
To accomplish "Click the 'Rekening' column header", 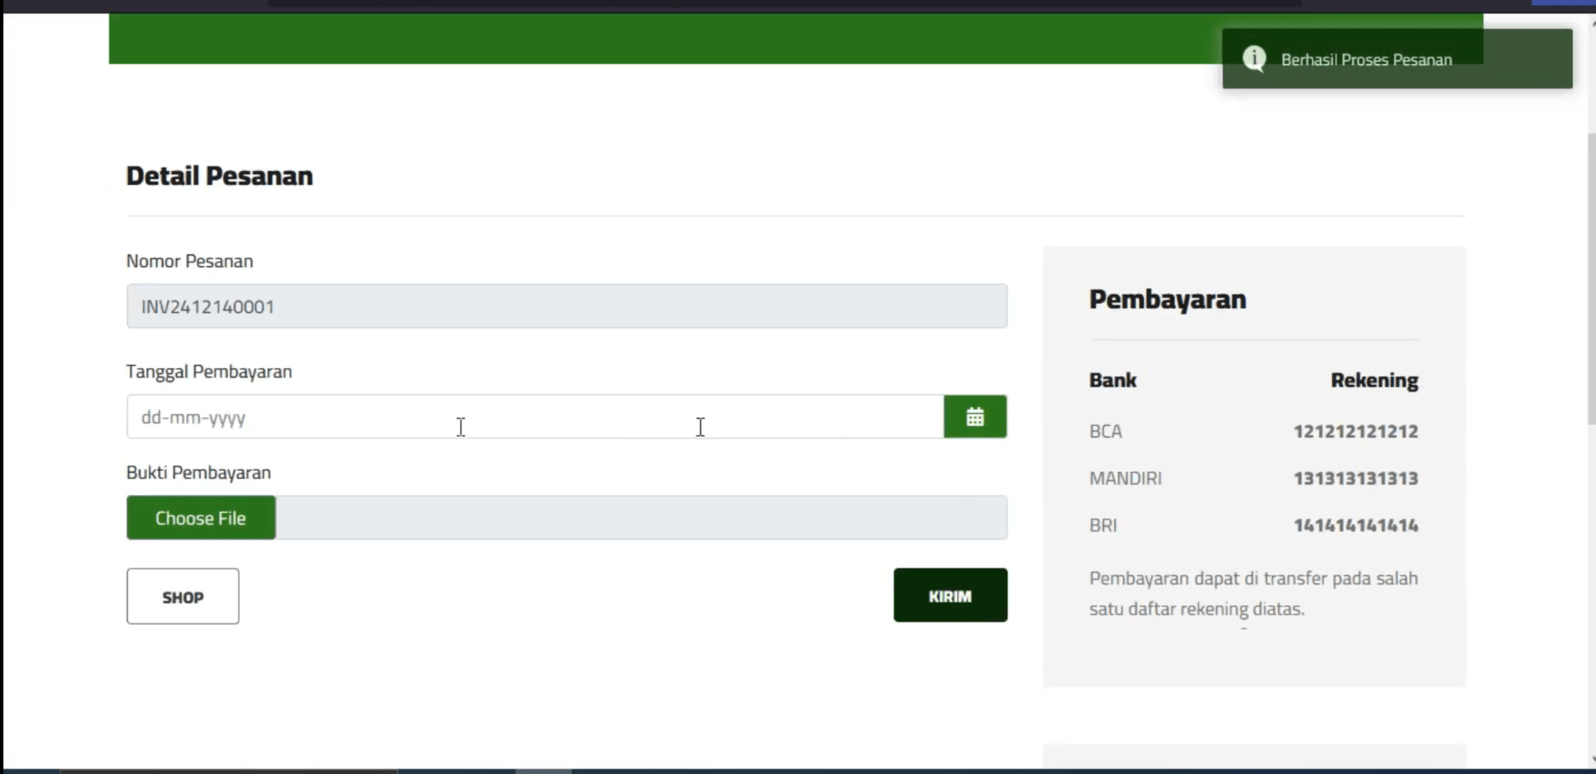I will click(1374, 380).
